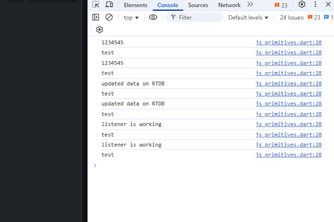Open source link beside 'listener is working'
The height and width of the screenshot is (222, 334).
pos(289,124)
